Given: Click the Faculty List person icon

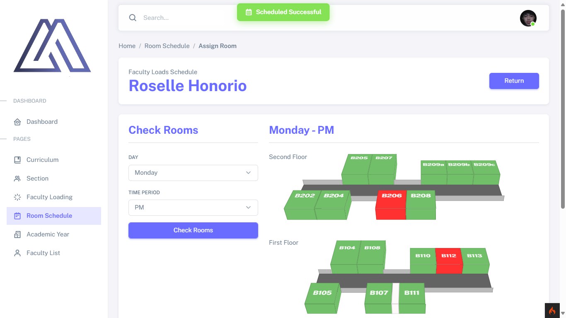Looking at the screenshot, I should click(17, 253).
